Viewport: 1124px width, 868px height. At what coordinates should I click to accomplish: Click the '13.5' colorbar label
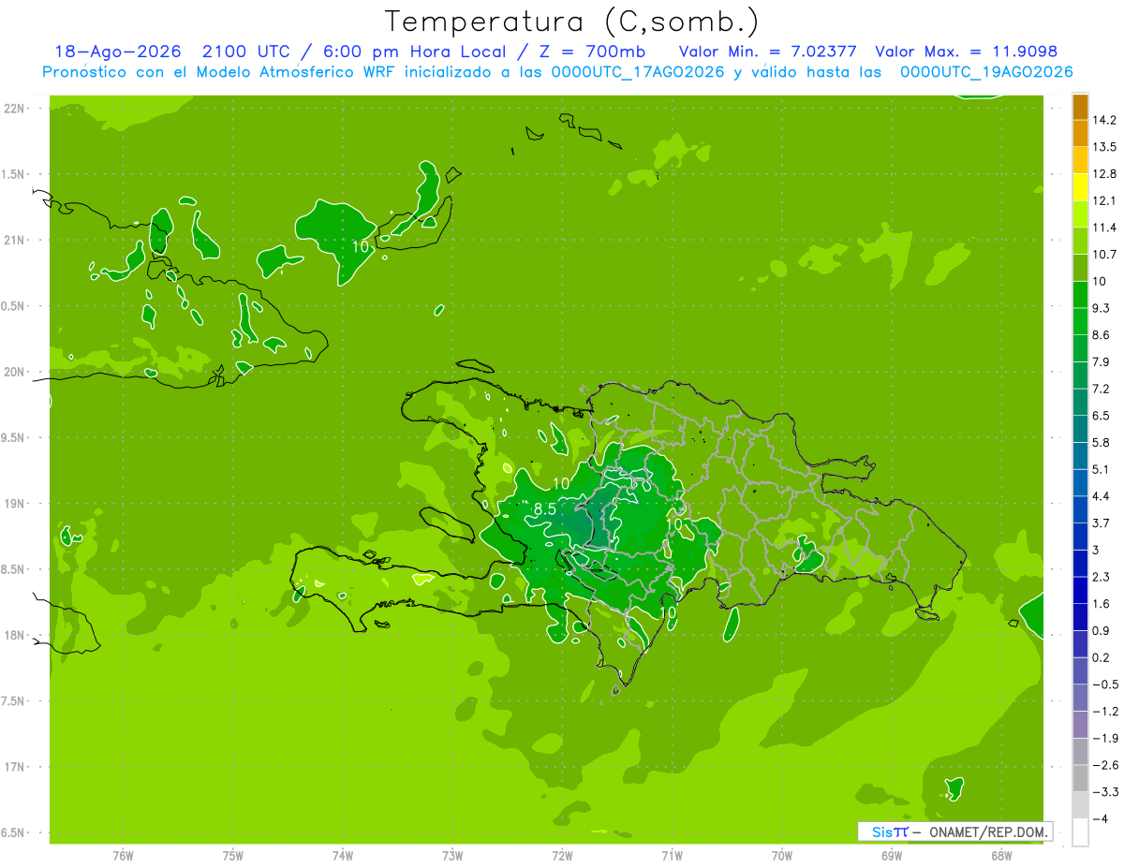[x=1104, y=147]
